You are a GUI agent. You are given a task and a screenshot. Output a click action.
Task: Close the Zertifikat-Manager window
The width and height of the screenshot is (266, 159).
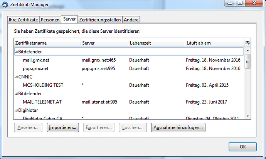click(x=254, y=3)
